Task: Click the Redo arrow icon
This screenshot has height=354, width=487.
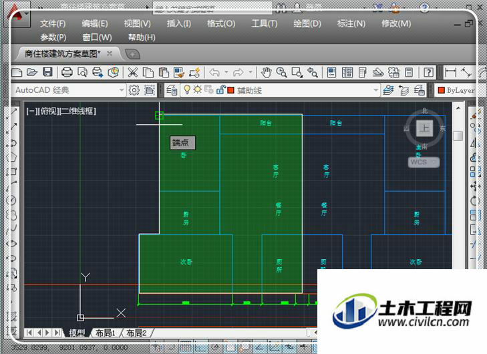Action: 238,73
